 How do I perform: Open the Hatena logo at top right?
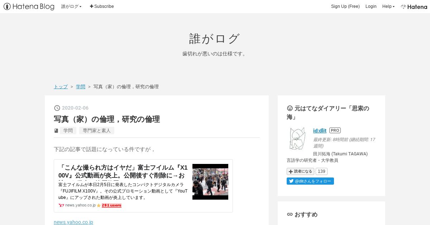(x=414, y=6)
